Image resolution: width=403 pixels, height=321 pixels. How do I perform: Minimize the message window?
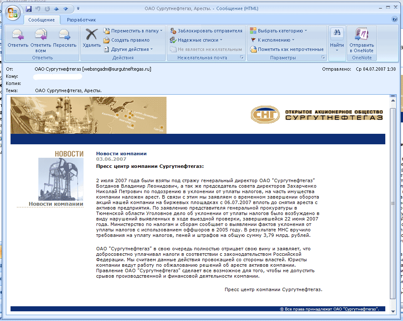coord(380,8)
